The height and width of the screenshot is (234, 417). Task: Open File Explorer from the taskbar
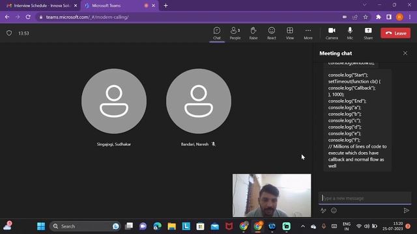[171, 226]
